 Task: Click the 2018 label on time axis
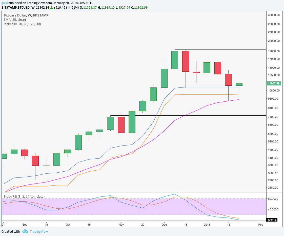[207, 225]
